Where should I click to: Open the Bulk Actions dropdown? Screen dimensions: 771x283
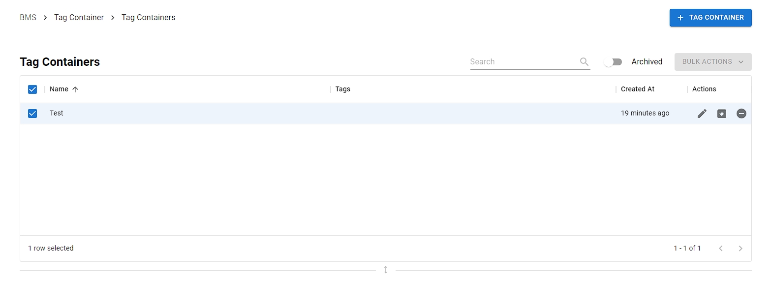(713, 62)
